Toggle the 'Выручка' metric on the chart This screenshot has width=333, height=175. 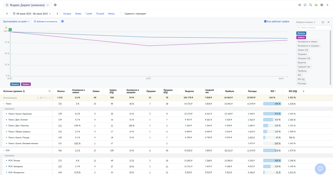tap(302, 62)
